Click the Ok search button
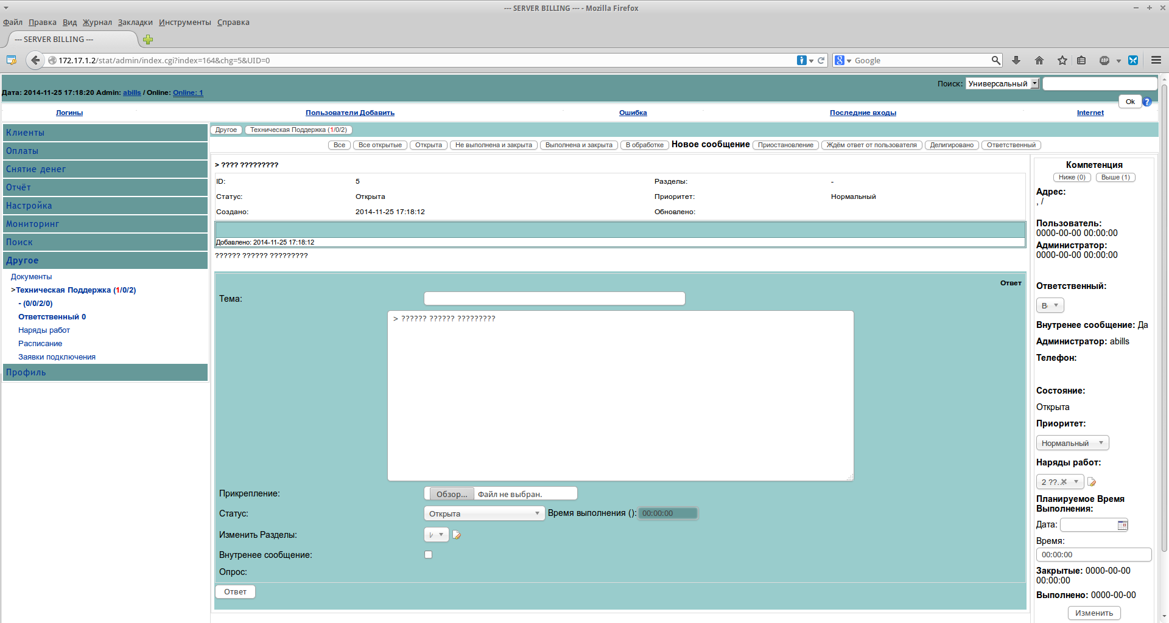Screen dimensions: 1169x623 point(1130,102)
